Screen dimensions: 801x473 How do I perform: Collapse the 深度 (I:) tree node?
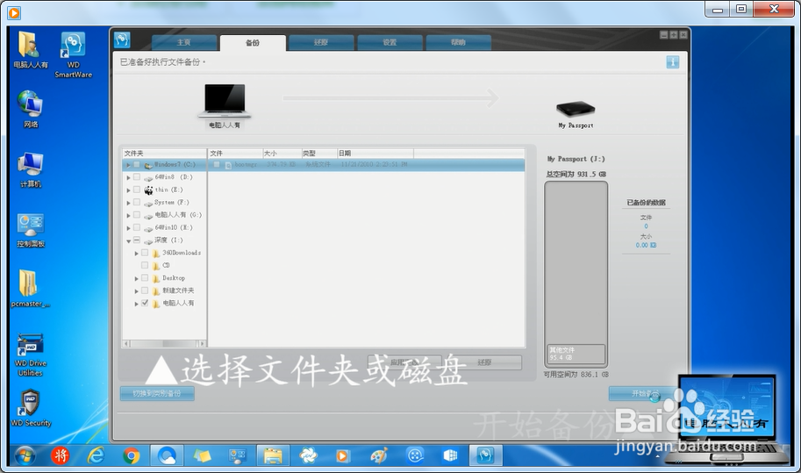coord(128,240)
